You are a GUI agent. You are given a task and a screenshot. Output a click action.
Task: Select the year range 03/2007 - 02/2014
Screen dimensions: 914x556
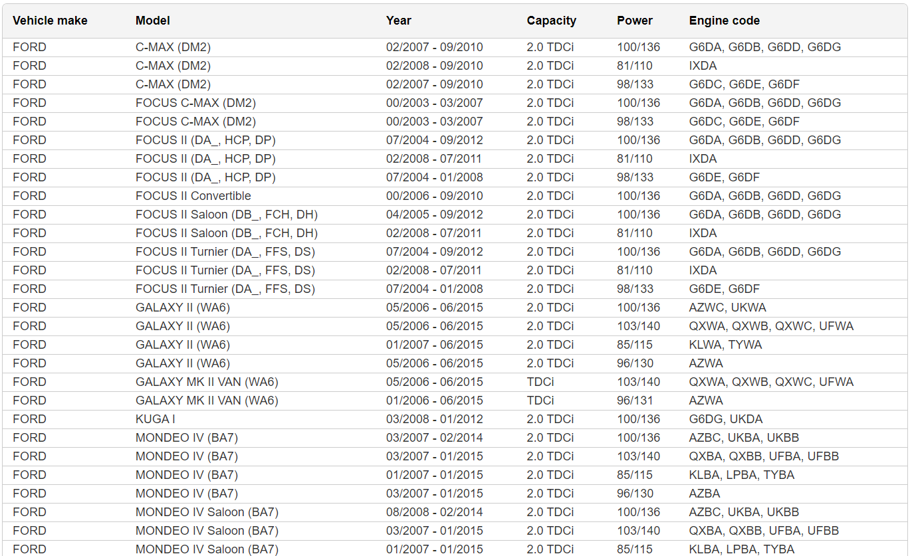(x=434, y=438)
